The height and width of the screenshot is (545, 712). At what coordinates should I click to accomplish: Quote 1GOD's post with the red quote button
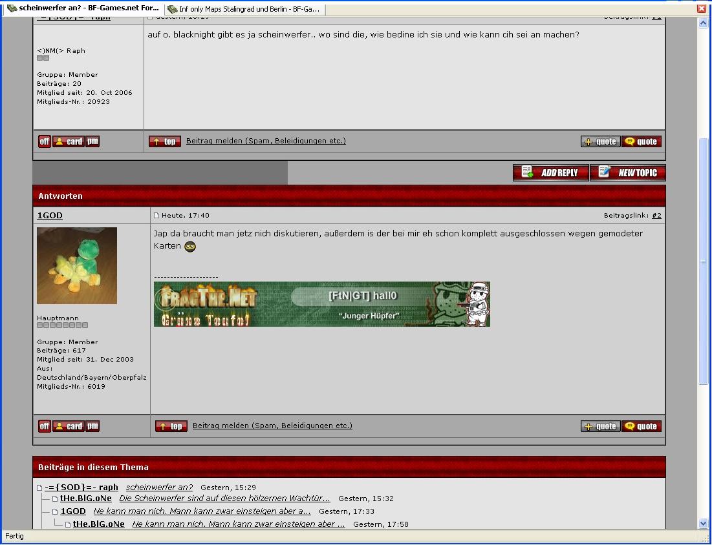[x=641, y=426]
